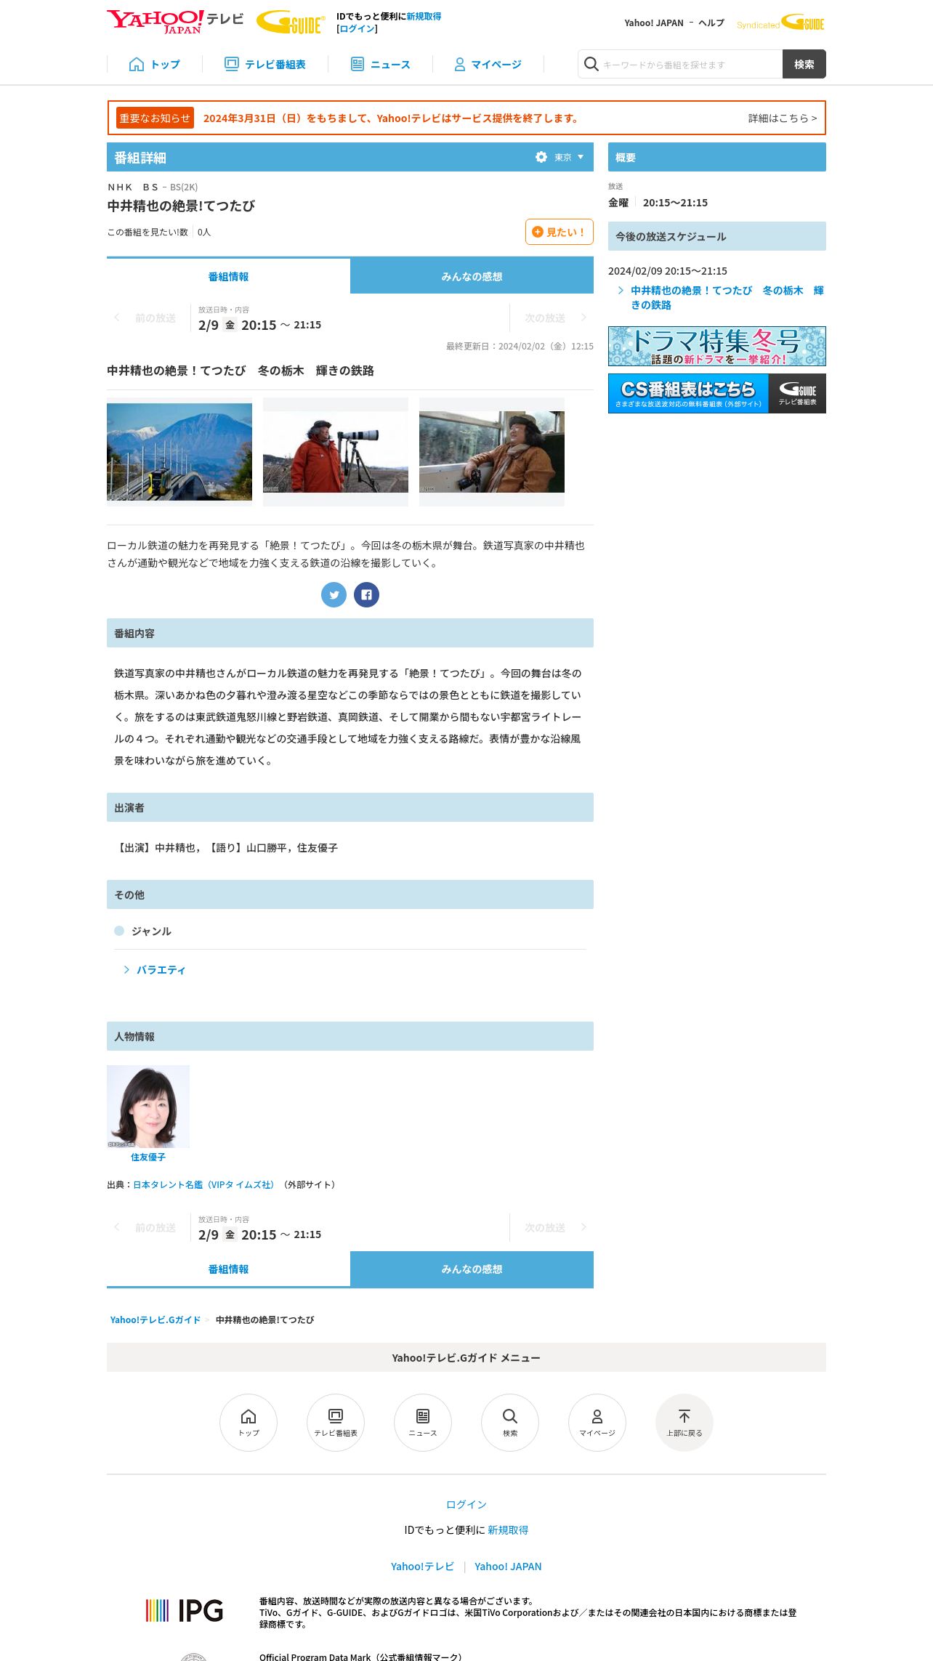Click the 検索 search button

[804, 65]
